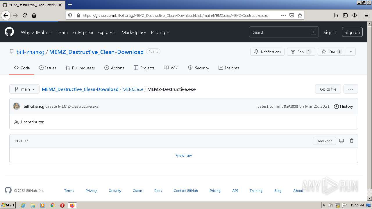The image size is (372, 209).
Task: Switch to the Code tab
Action: (22, 68)
